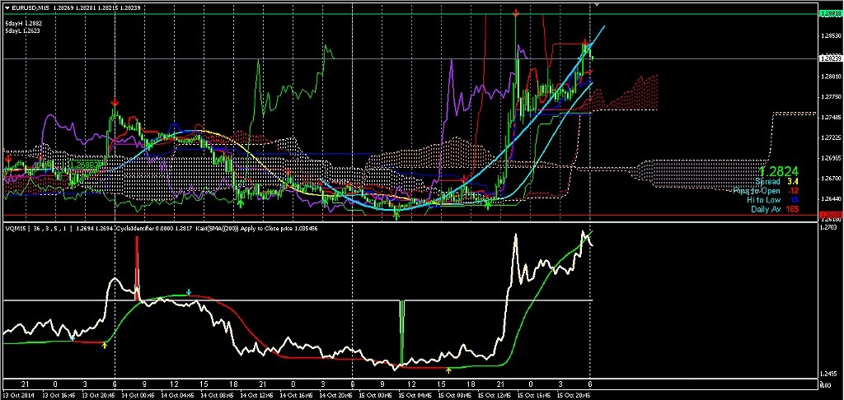
Task: Click the 13 Oct 2014 date label
Action: pyautogui.click(x=18, y=394)
